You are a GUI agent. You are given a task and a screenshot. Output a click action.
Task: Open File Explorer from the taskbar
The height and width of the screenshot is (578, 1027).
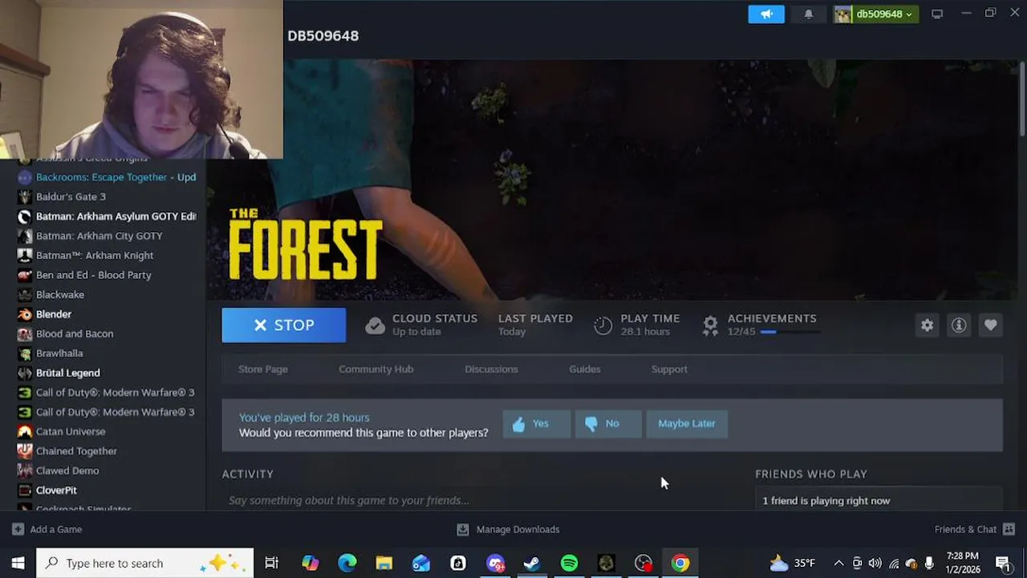384,563
